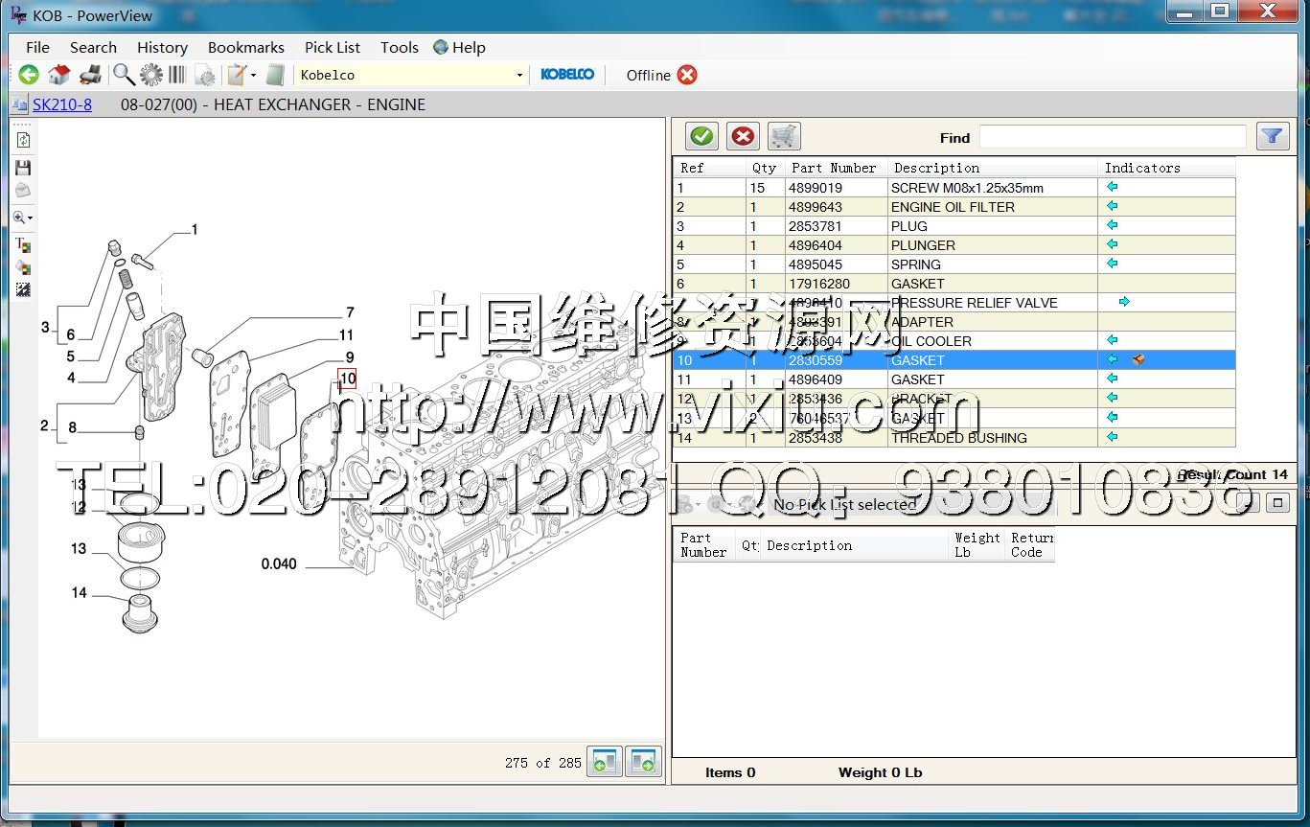
Task: Go to next illustration page
Action: coord(643,763)
